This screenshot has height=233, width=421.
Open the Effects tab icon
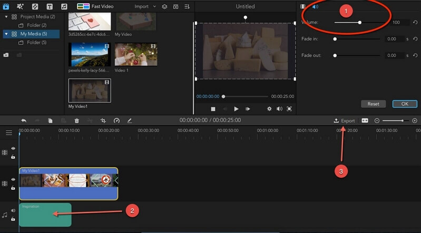pyautogui.click(x=20, y=6)
